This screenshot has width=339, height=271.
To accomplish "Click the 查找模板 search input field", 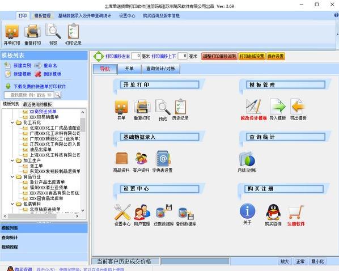I will (x=29, y=95).
